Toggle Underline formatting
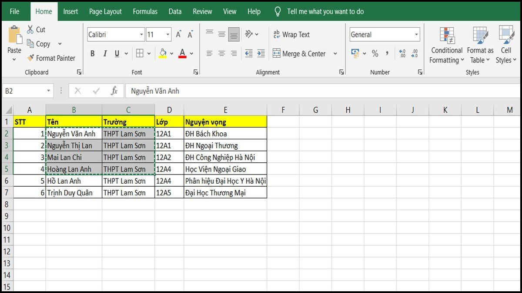Screen dimensions: 522x293 pos(117,54)
